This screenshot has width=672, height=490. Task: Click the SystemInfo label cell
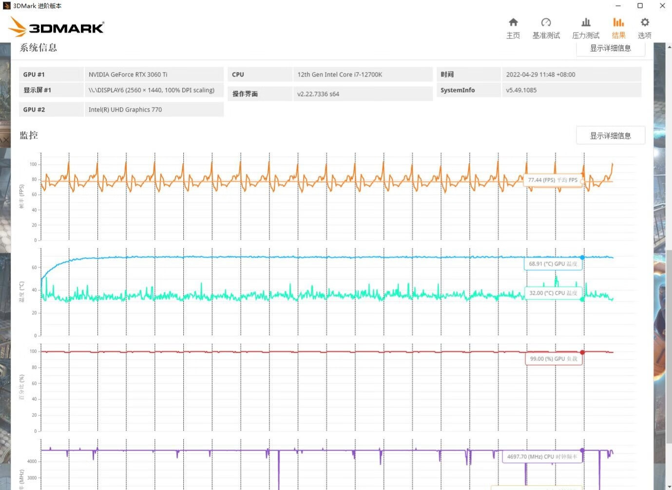[468, 90]
